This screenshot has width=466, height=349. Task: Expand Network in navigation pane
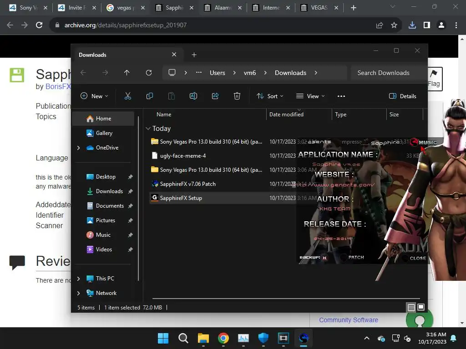(x=78, y=293)
